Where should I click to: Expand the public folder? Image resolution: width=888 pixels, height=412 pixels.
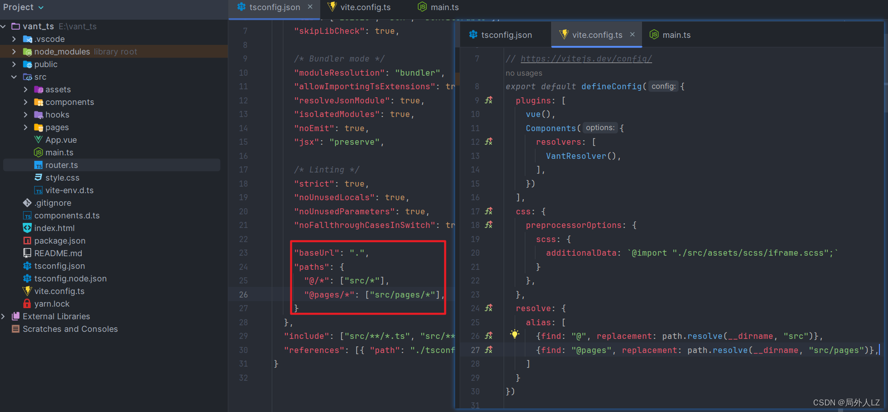[14, 64]
